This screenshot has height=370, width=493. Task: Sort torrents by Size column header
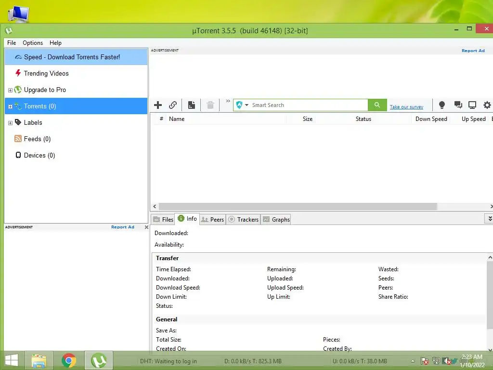pyautogui.click(x=308, y=119)
